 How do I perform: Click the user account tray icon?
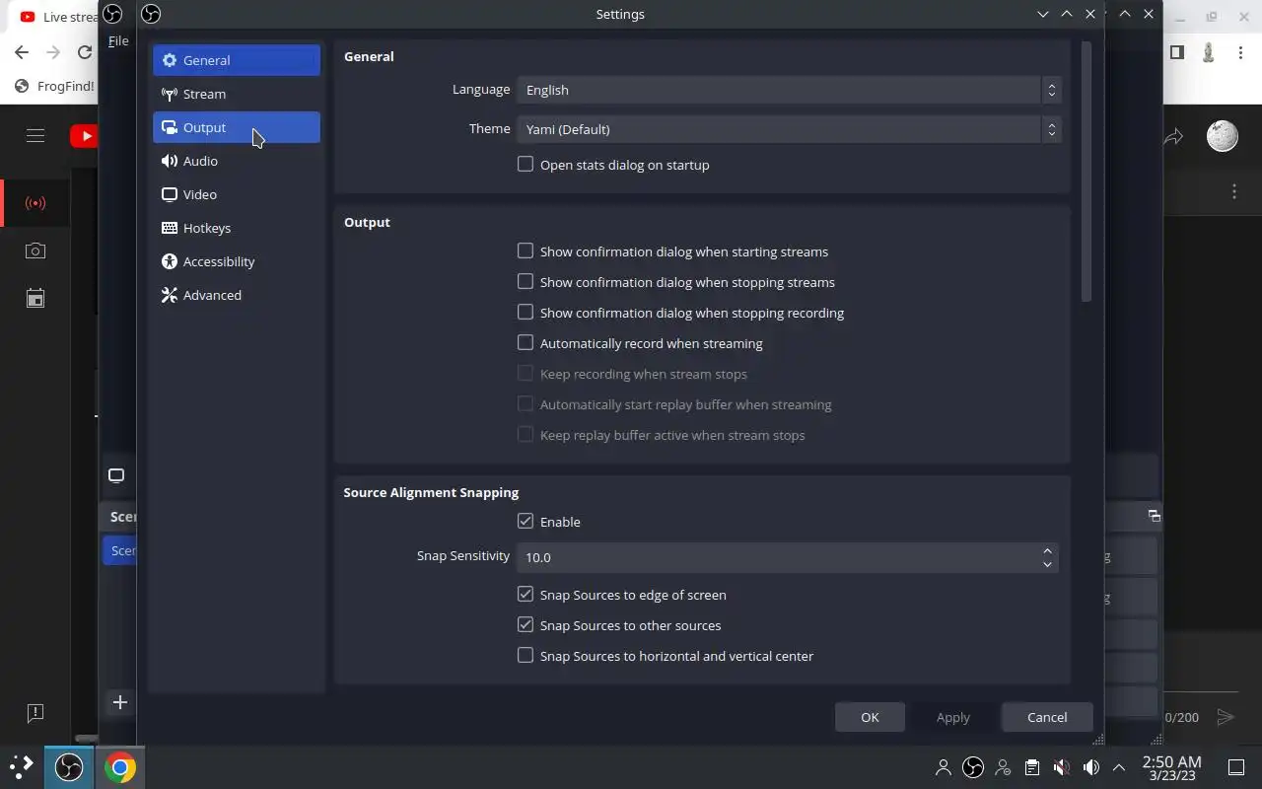(x=944, y=766)
